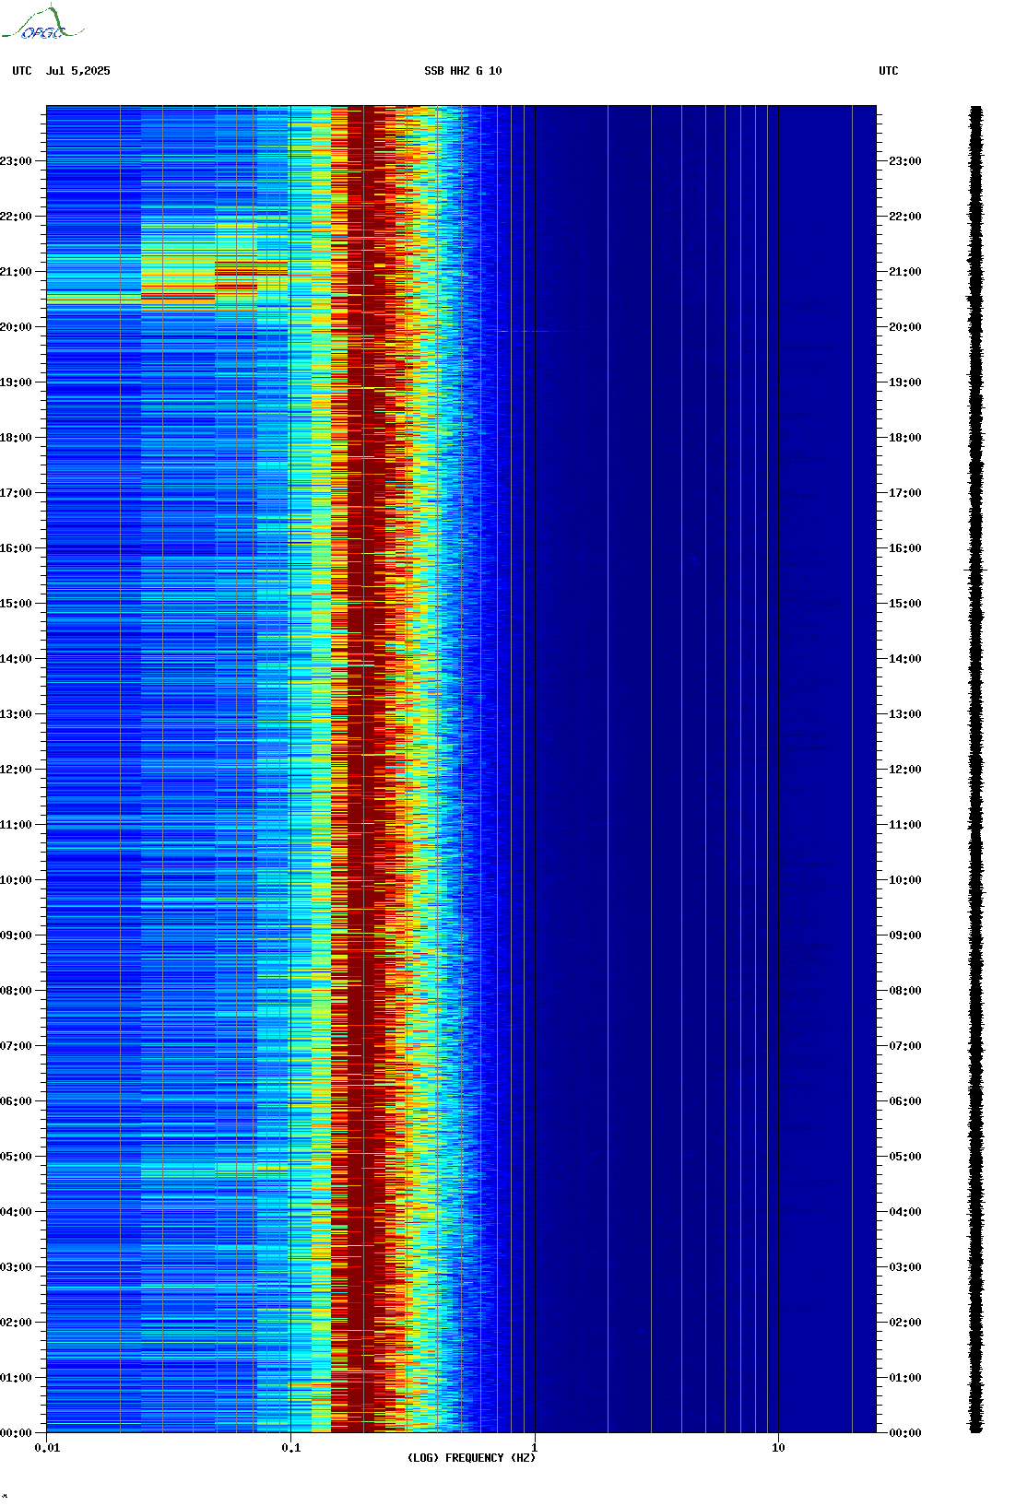
Task: Click 15:00 on the right time axis
Action: pyautogui.click(x=905, y=604)
